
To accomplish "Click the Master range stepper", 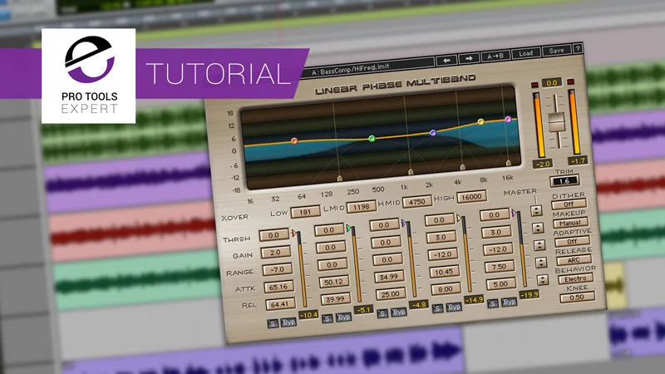I will (539, 245).
